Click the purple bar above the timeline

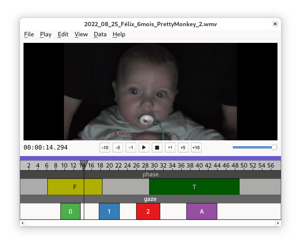click(150, 158)
